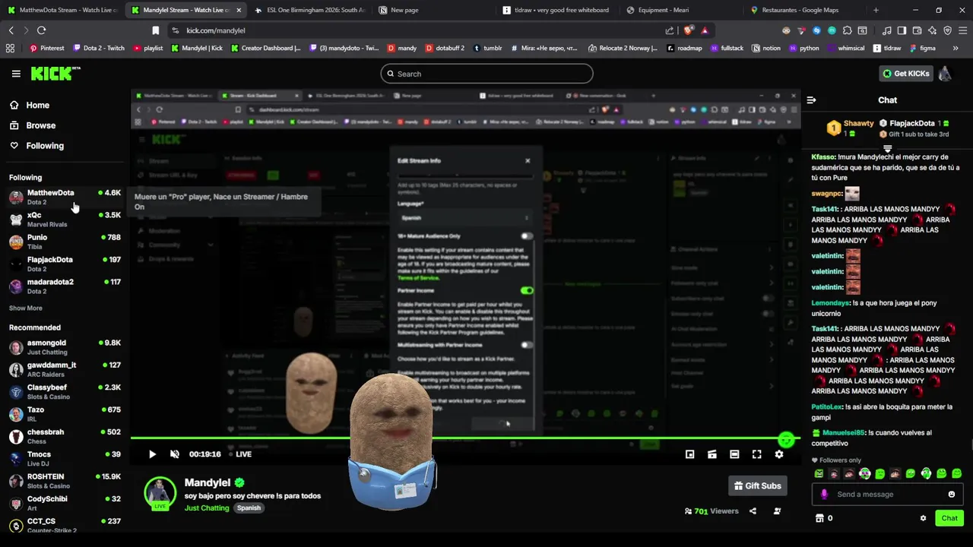Viewport: 973px width, 547px height.
Task: Click the green live-edge progress handle
Action: (x=786, y=439)
